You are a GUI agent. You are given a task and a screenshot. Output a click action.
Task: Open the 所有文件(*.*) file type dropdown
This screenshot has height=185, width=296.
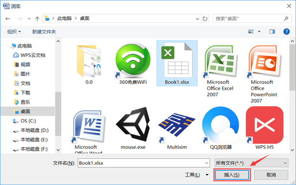tap(251, 163)
